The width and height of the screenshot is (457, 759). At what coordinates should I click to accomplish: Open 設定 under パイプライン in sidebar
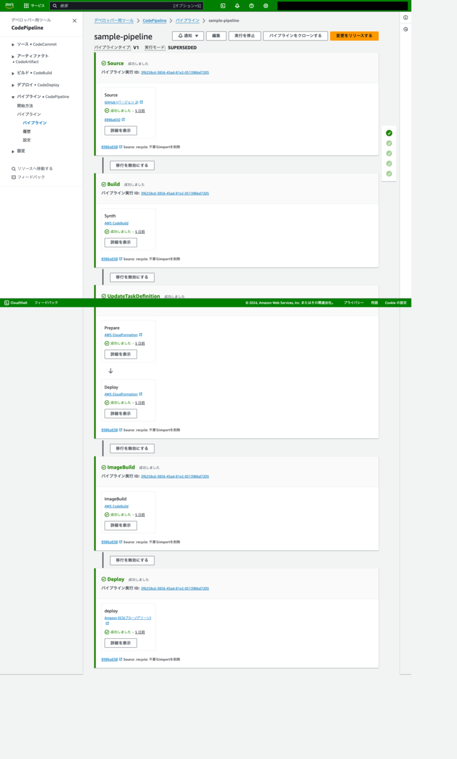click(27, 140)
